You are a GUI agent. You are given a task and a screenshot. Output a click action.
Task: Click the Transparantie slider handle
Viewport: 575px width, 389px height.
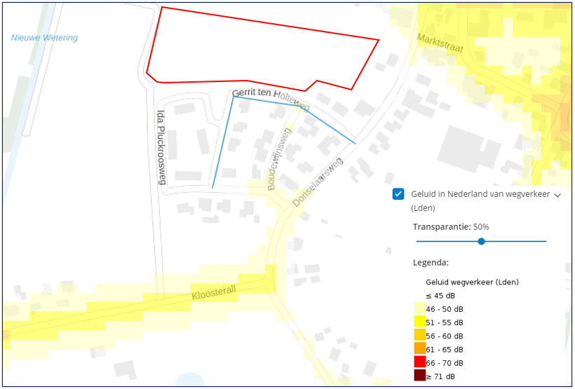tap(482, 241)
